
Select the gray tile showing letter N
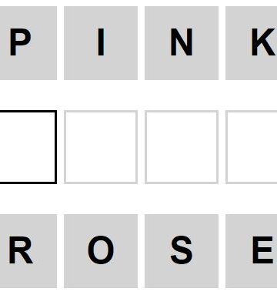182,43
